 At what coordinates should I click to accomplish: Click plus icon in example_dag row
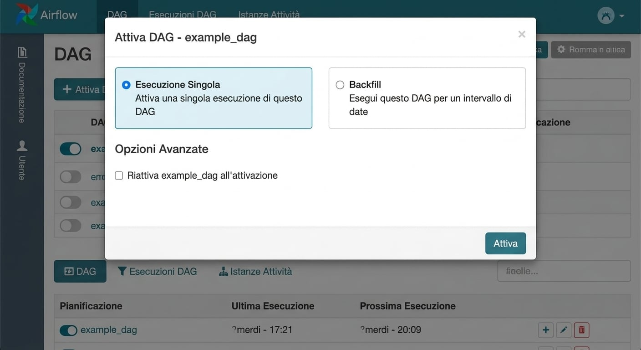click(x=546, y=330)
